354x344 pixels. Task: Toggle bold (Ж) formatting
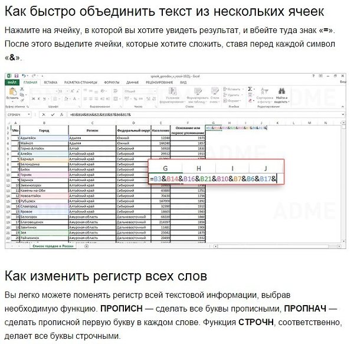tap(34, 99)
